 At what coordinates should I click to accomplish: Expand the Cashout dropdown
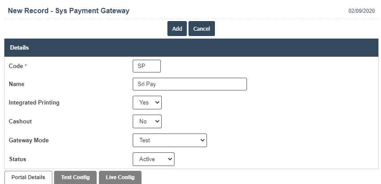coord(147,121)
